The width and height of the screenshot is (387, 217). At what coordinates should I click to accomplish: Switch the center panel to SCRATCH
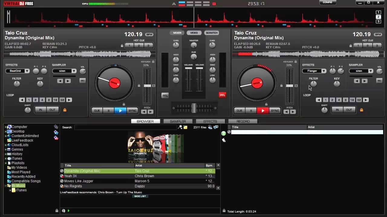(212, 33)
